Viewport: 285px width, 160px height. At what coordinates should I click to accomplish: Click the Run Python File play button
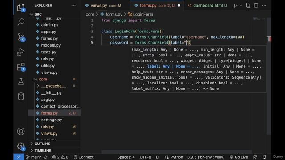236,6
